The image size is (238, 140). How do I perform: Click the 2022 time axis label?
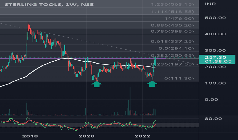(142, 136)
